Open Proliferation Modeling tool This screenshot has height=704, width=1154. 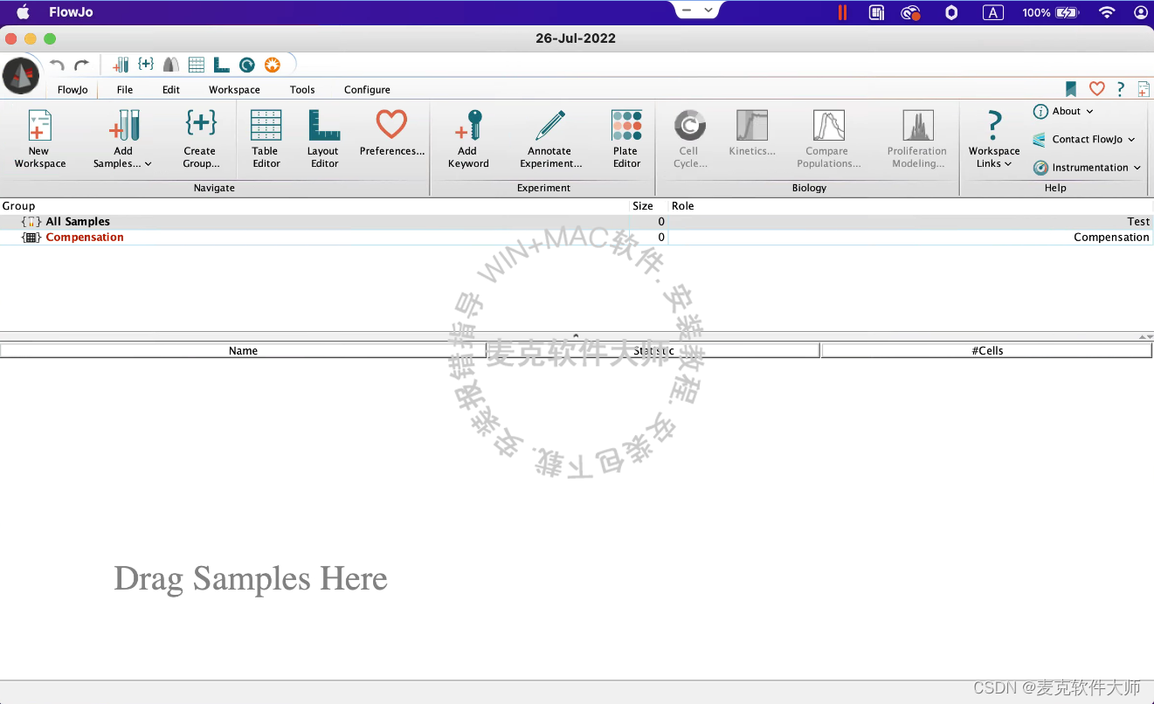tap(917, 139)
